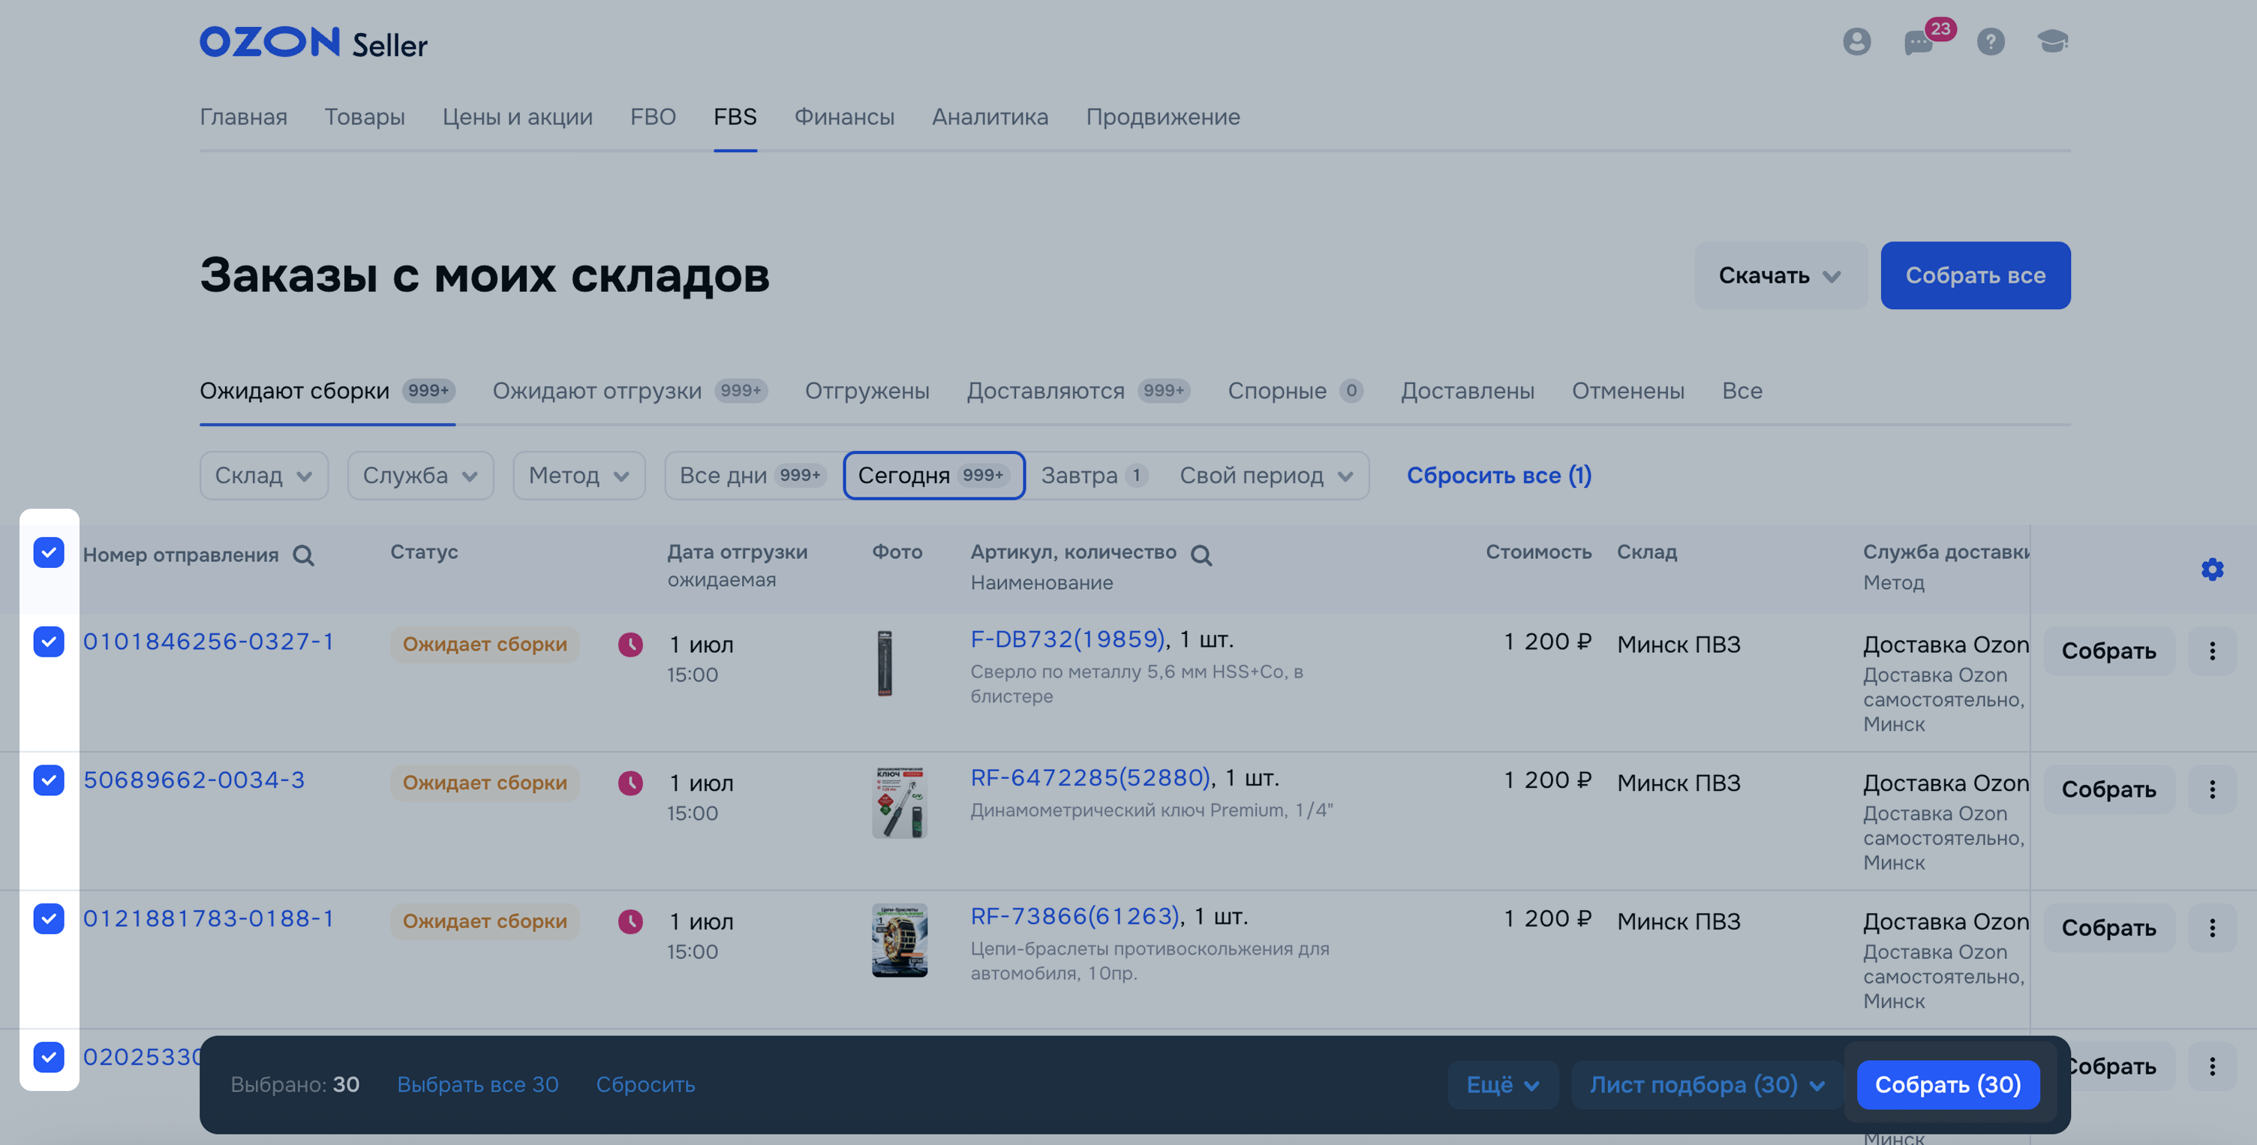Open the help question mark icon
This screenshot has width=2257, height=1145.
click(1990, 41)
